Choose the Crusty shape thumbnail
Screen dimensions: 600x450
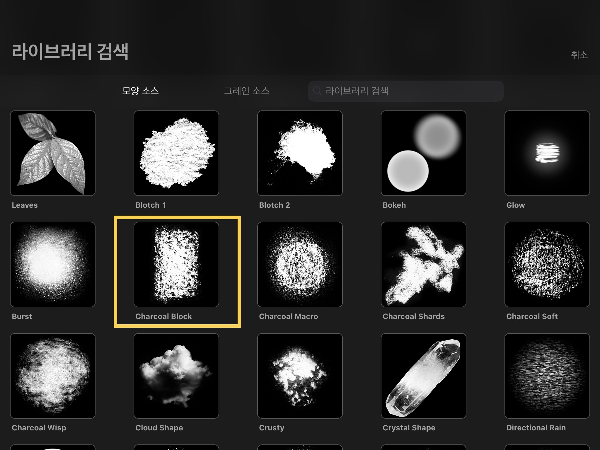tap(300, 376)
